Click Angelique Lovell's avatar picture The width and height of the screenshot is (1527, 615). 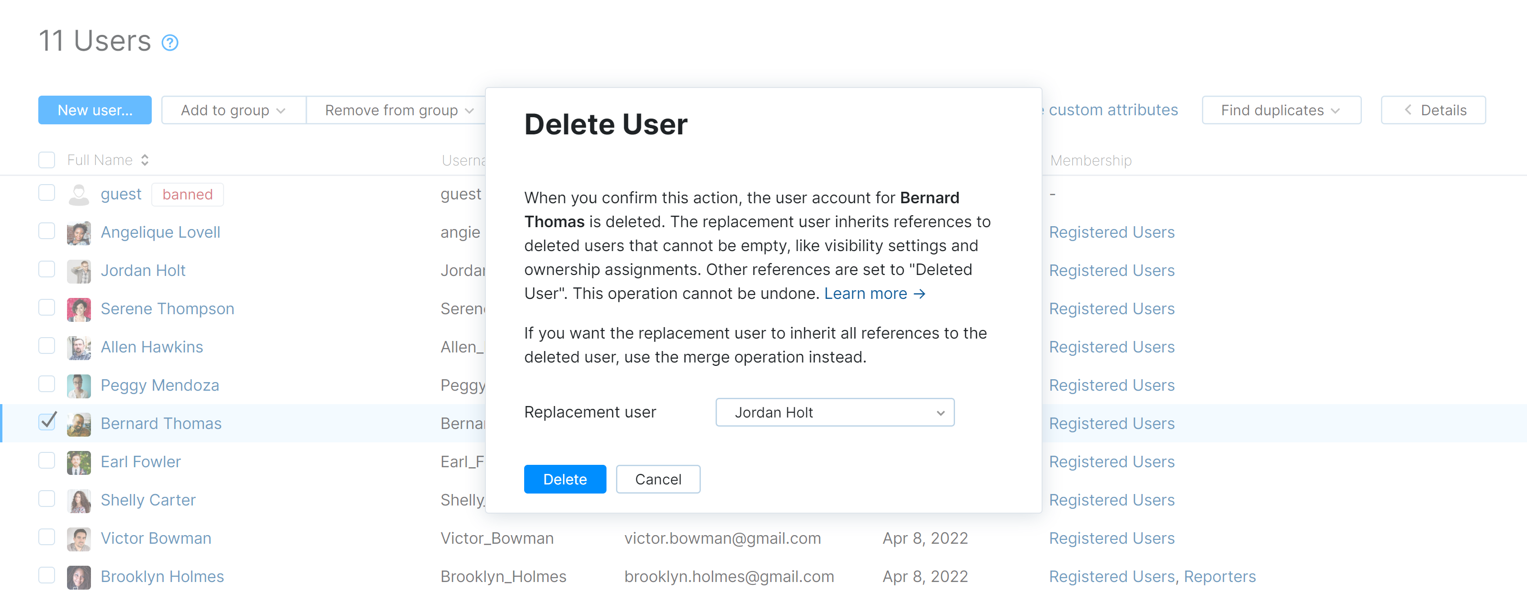pos(79,231)
